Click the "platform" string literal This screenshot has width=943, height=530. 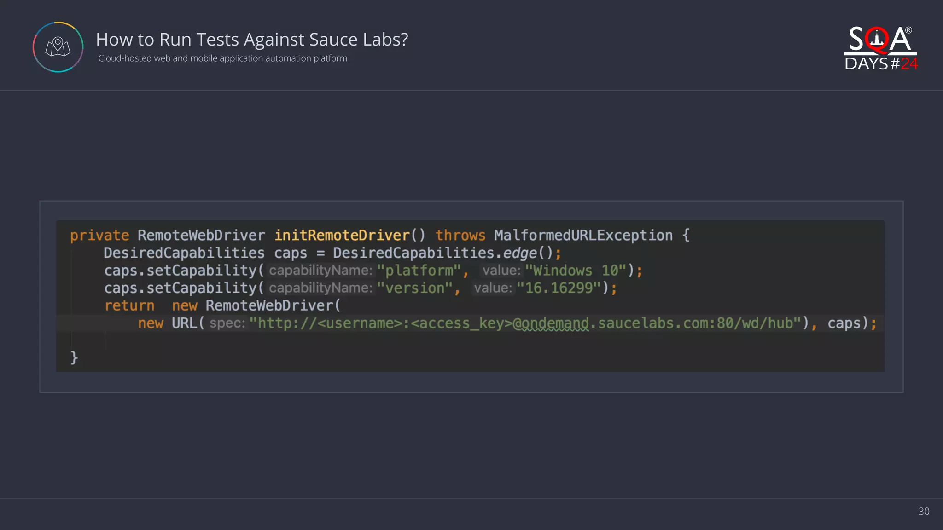(x=419, y=271)
